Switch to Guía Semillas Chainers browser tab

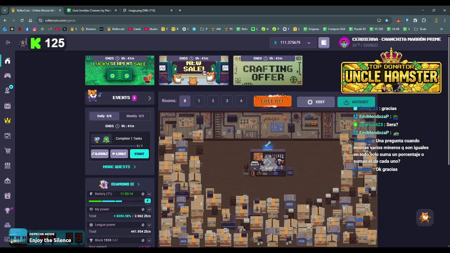point(91,11)
